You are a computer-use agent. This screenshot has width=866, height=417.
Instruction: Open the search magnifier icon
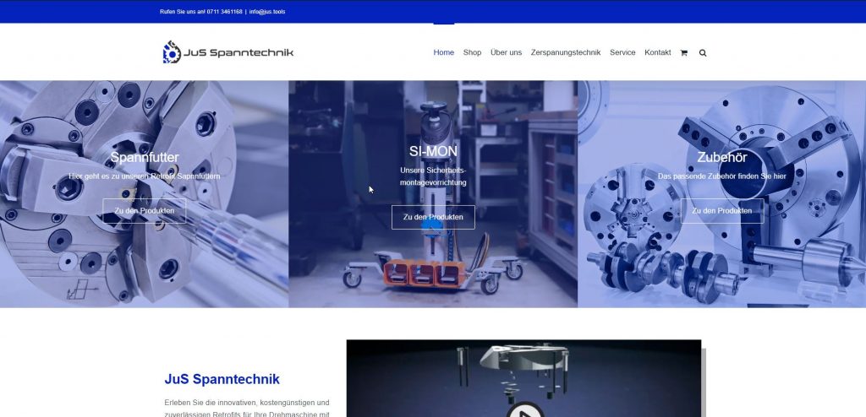tap(703, 53)
